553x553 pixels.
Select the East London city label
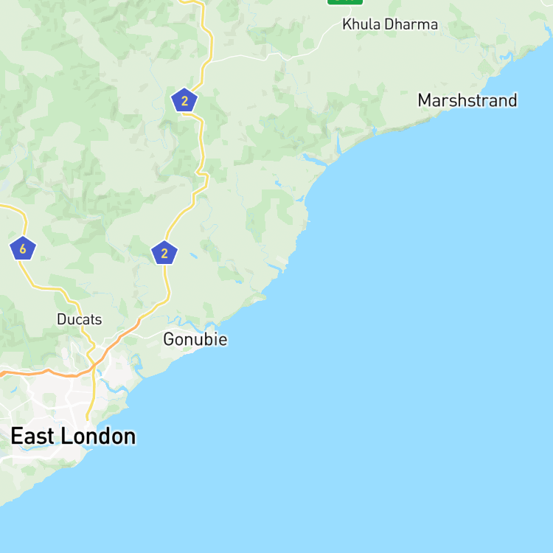pyautogui.click(x=73, y=437)
